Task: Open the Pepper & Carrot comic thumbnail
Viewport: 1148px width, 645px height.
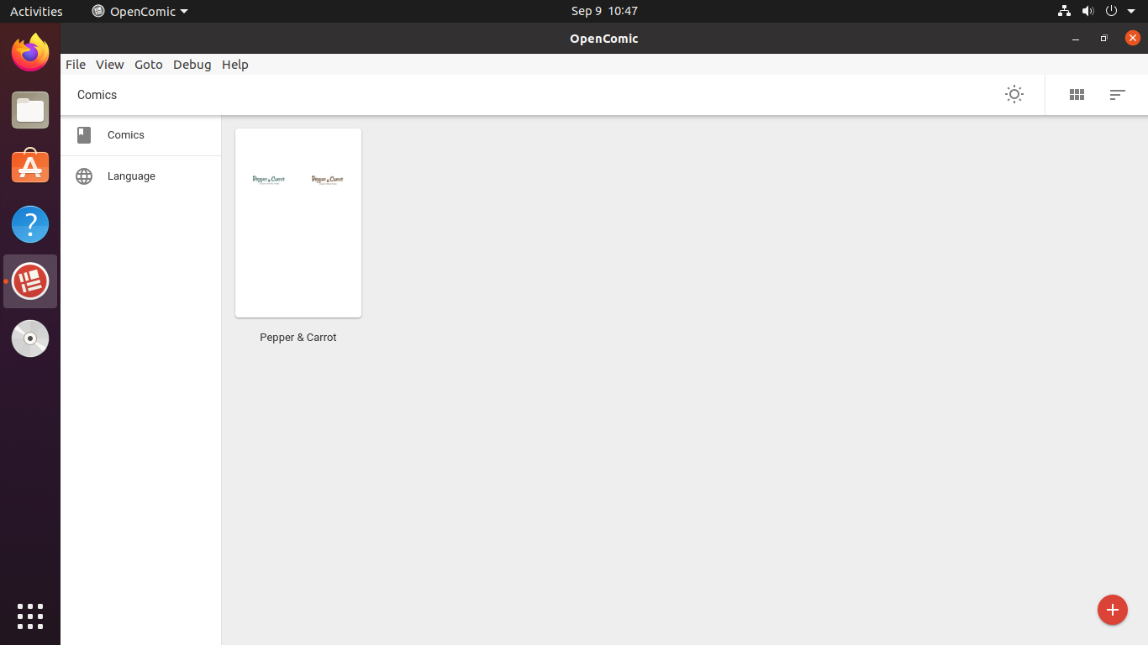Action: [298, 223]
